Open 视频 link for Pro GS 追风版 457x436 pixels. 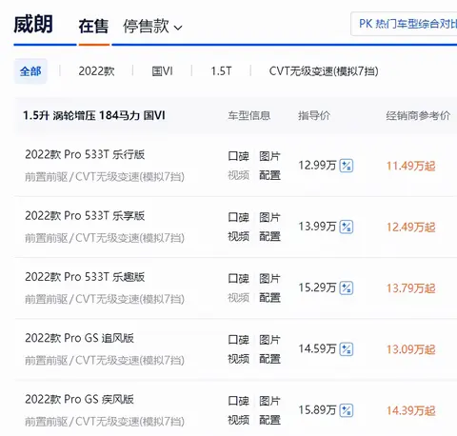pos(239,359)
